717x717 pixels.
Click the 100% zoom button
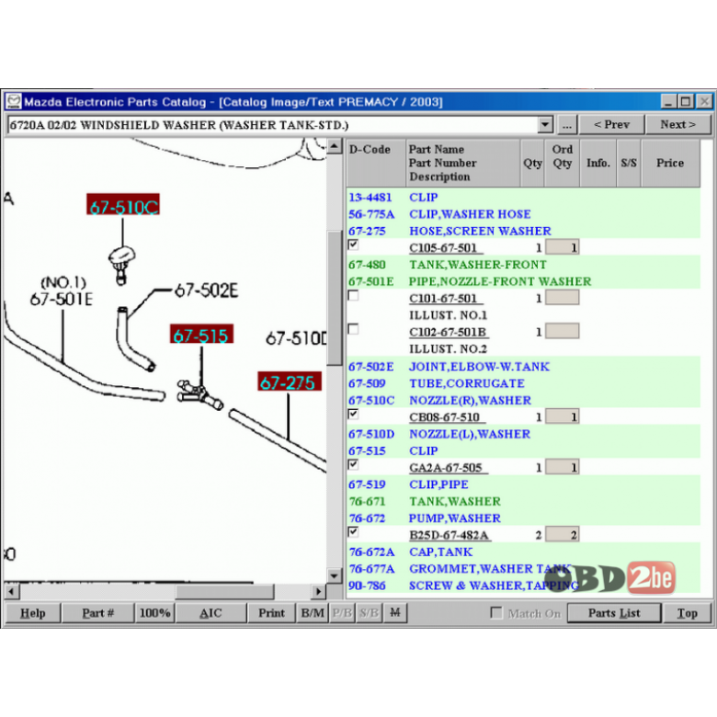(x=155, y=613)
